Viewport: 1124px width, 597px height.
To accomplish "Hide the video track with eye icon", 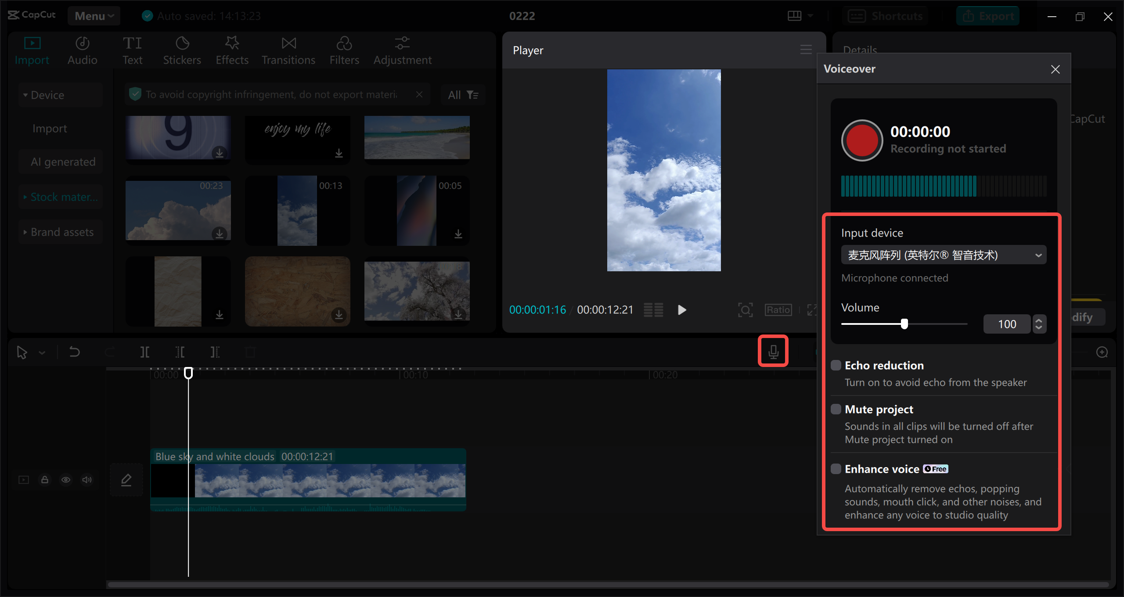I will point(66,480).
